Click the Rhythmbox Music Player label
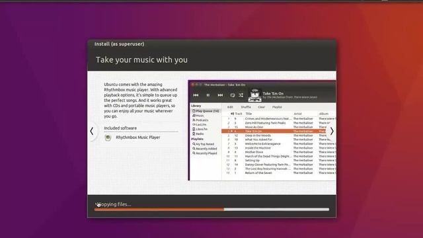 (138, 138)
